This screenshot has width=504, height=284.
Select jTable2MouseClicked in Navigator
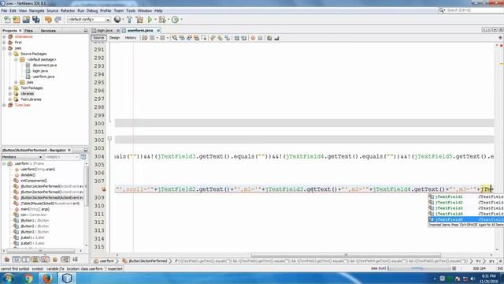click(x=50, y=204)
